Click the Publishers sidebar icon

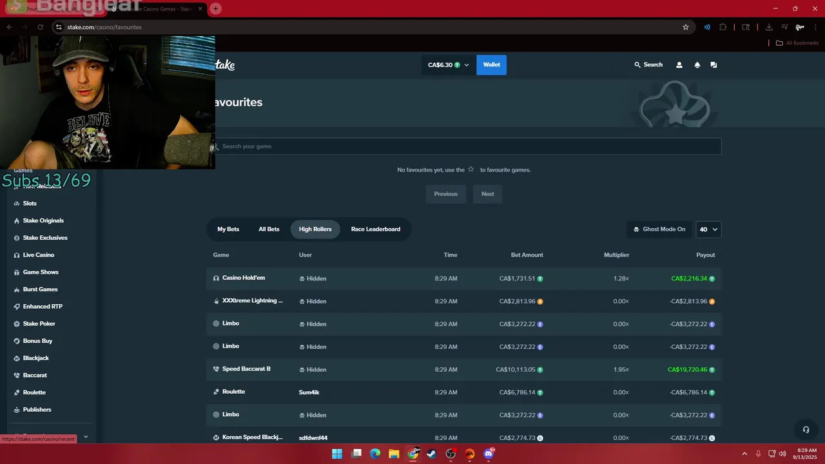[17, 410]
